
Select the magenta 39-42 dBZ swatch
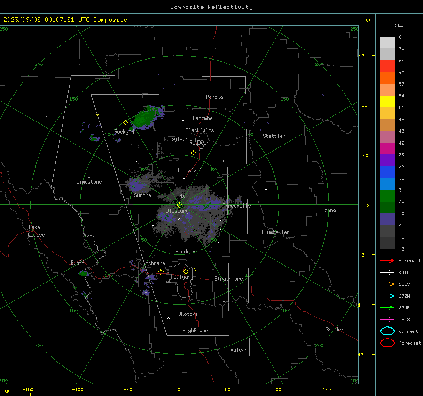pos(387,148)
